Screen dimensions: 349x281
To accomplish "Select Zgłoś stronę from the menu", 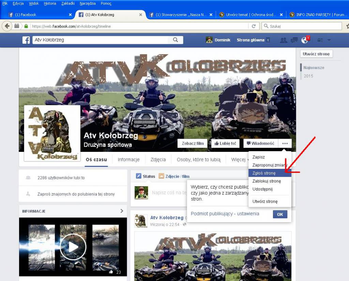I will tap(270, 173).
